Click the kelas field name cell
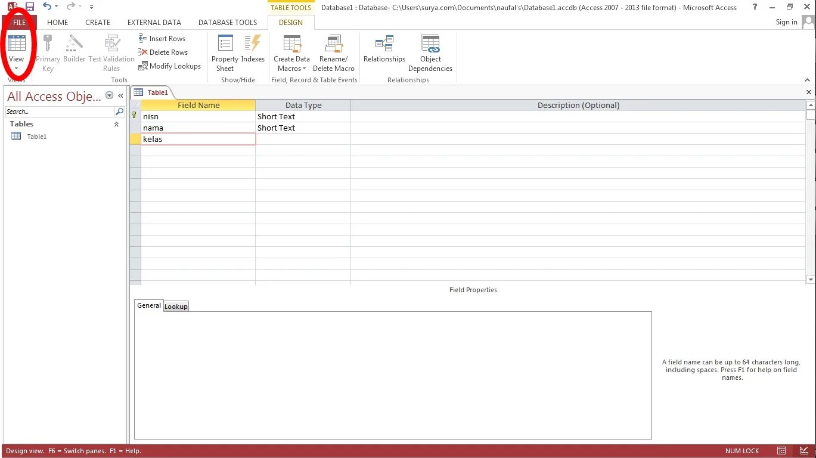816x458 pixels. (198, 139)
